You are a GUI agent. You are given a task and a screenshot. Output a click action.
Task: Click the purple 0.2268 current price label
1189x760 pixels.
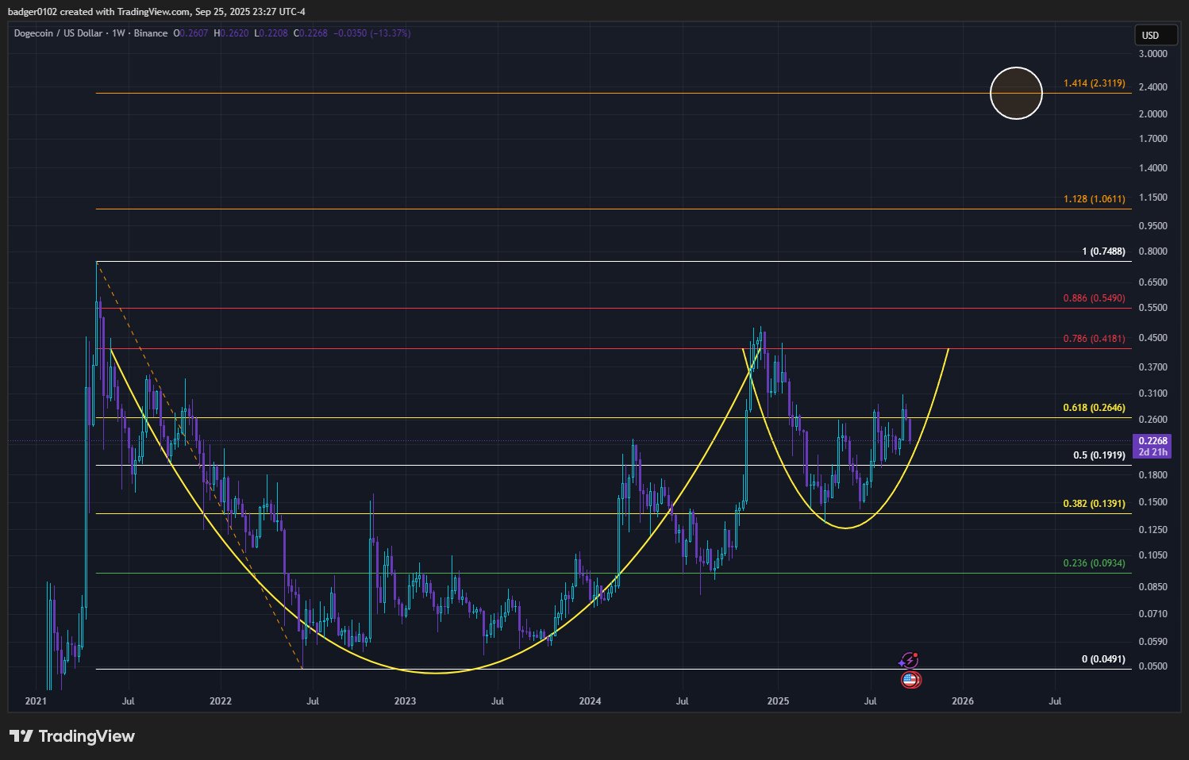tap(1152, 440)
